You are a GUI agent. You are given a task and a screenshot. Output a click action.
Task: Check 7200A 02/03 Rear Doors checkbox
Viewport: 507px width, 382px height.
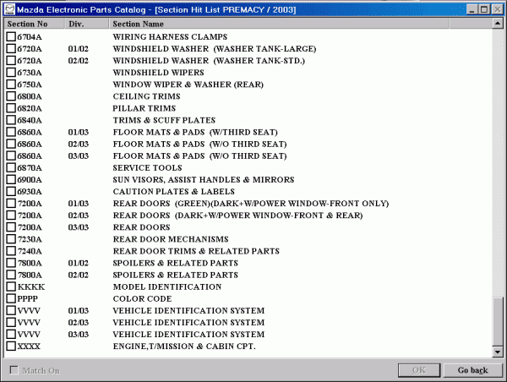(11, 216)
